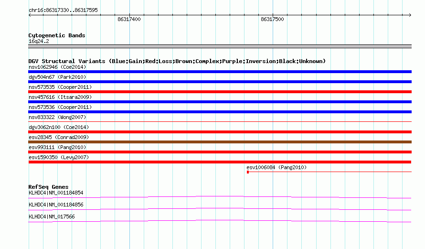Click the blue gain bar under dgv504n67
This screenshot has height=249, width=425.
point(220,82)
